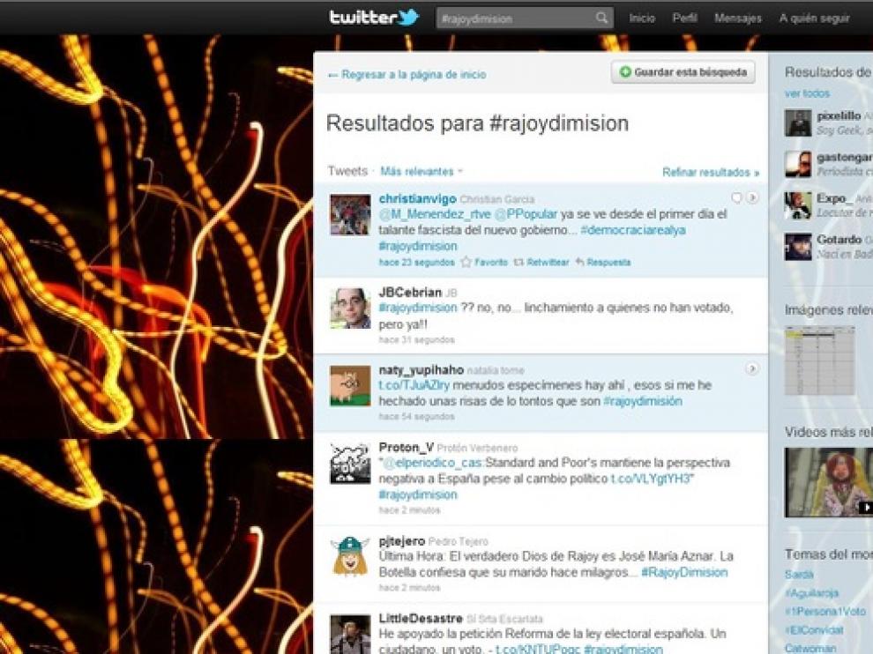873x654 pixels.
Task: Click @M_Menendez_rtve mention
Action: 435,214
